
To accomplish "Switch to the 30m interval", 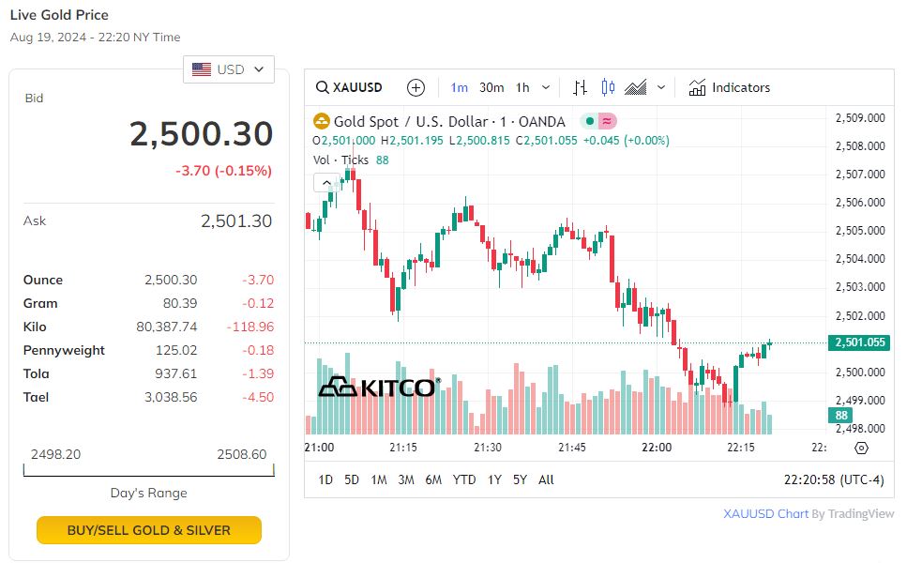I will (491, 87).
